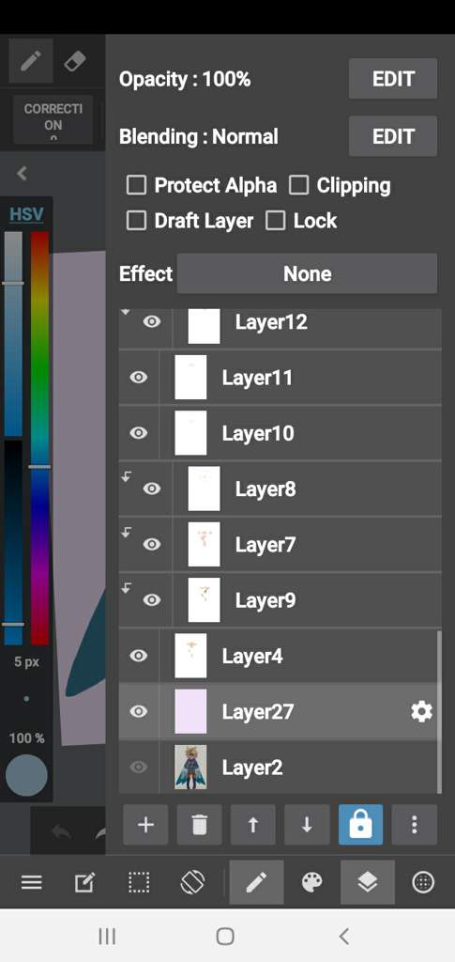This screenshot has height=962, width=455.
Task: Move layer up with up arrow
Action: (253, 825)
